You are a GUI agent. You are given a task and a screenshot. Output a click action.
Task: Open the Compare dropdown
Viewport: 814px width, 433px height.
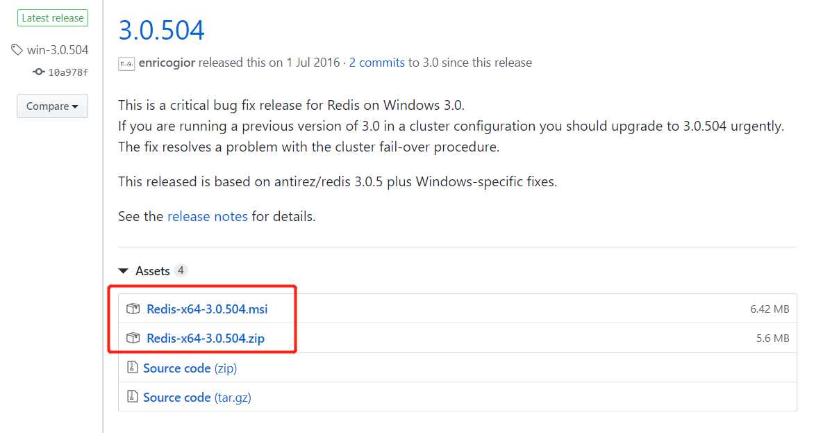coord(52,106)
